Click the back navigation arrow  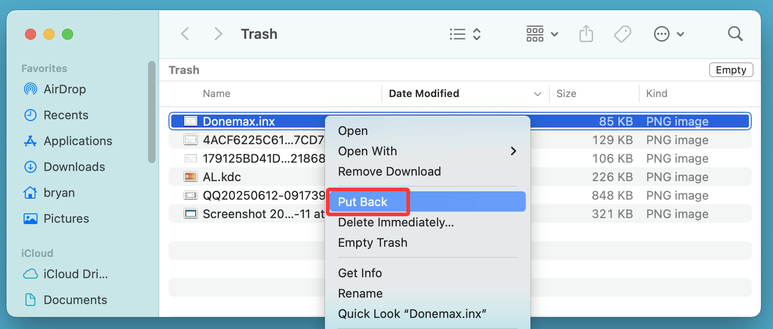[x=185, y=34]
